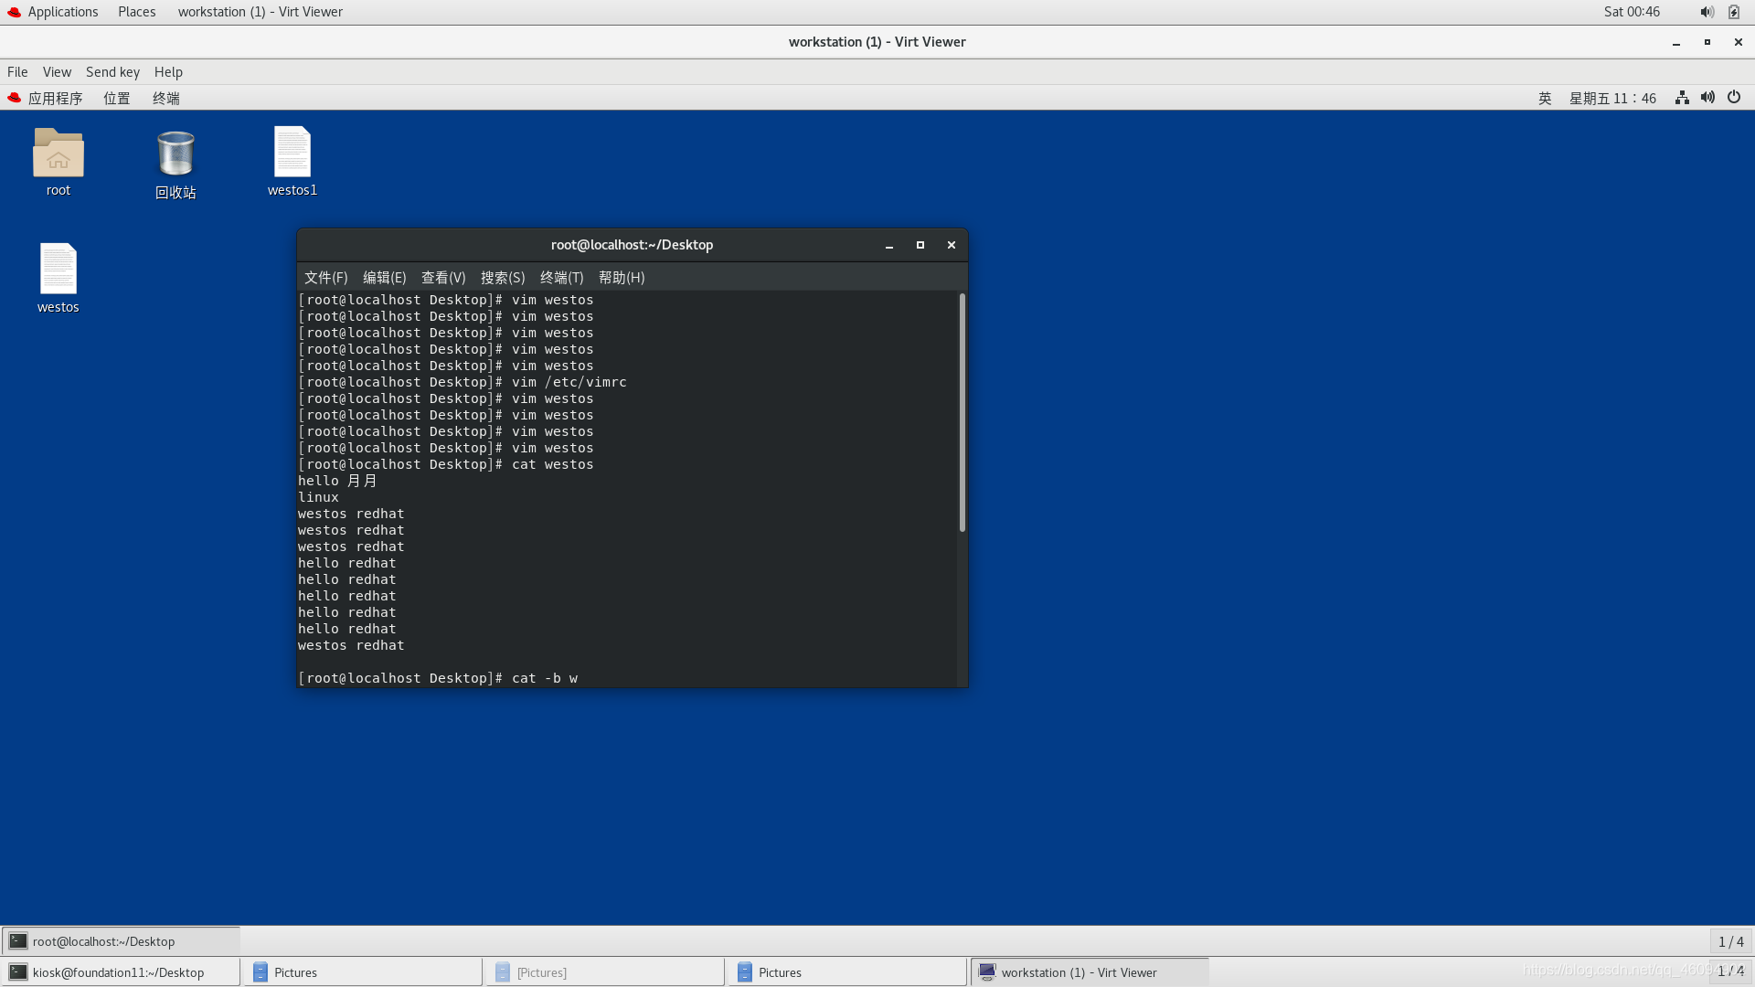Click the guest volume speaker icon
The image size is (1755, 987).
click(x=1707, y=98)
